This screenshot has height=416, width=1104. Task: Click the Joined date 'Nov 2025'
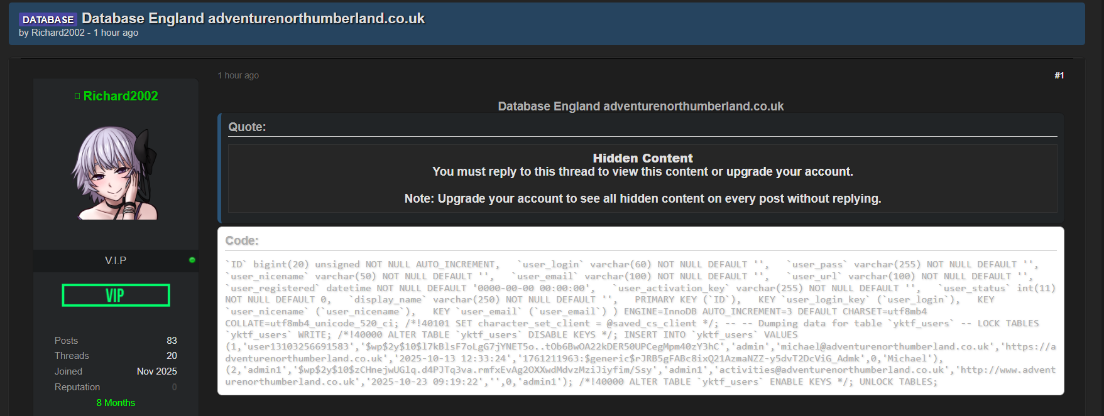click(157, 371)
